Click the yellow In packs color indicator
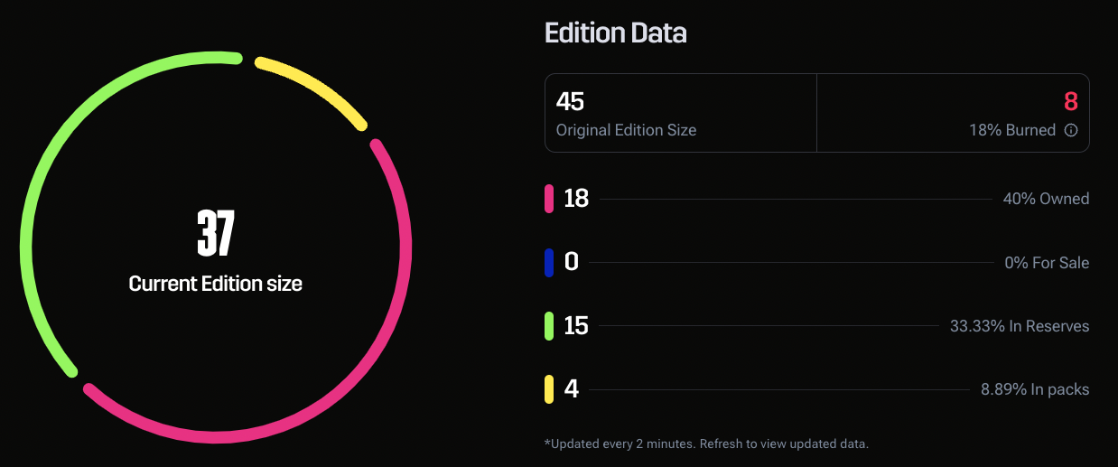Image resolution: width=1118 pixels, height=467 pixels. [x=549, y=390]
